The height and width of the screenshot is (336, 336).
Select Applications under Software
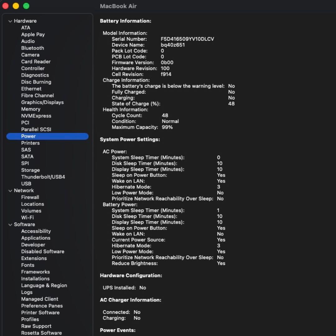pyautogui.click(x=35, y=238)
